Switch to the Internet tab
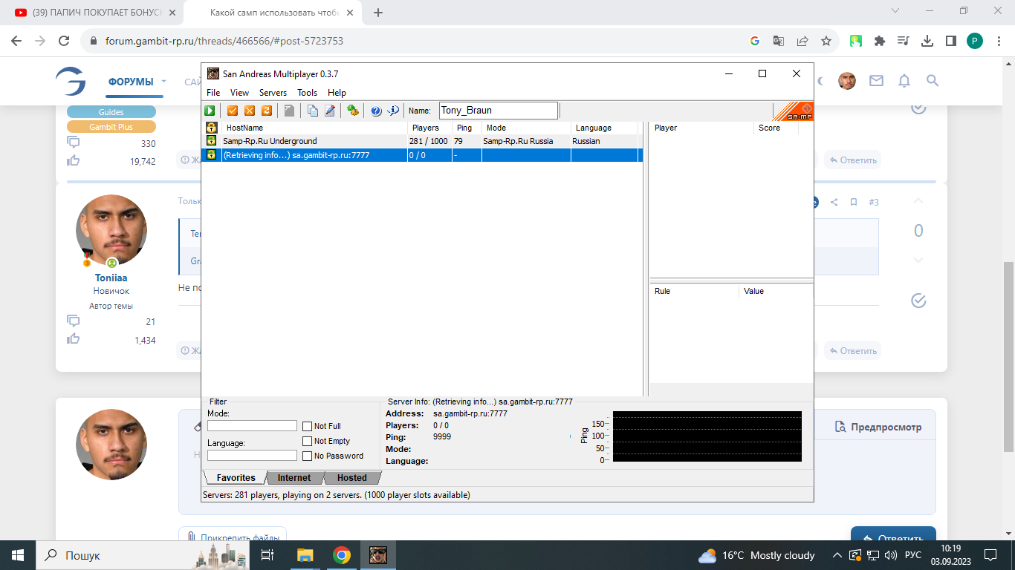 [294, 478]
